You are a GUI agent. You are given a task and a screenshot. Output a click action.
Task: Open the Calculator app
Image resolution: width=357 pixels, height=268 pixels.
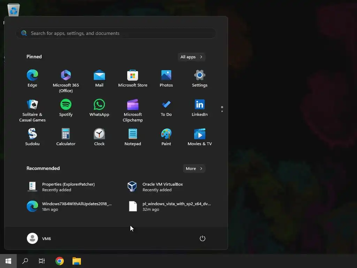66,137
